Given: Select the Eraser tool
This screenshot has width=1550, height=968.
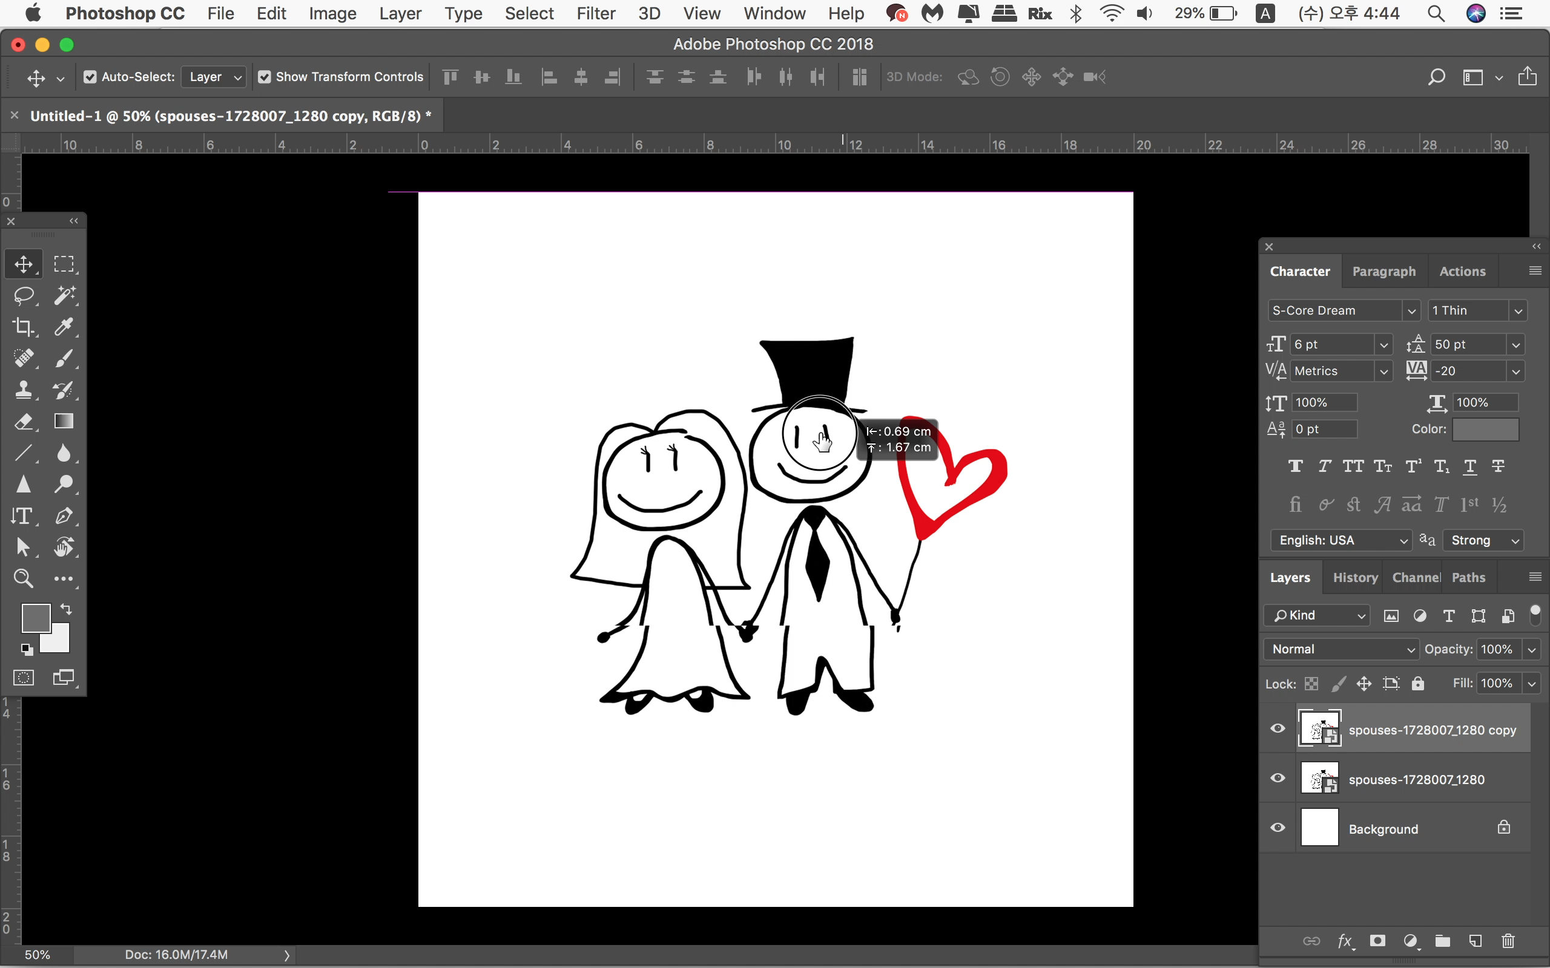Looking at the screenshot, I should (x=24, y=422).
